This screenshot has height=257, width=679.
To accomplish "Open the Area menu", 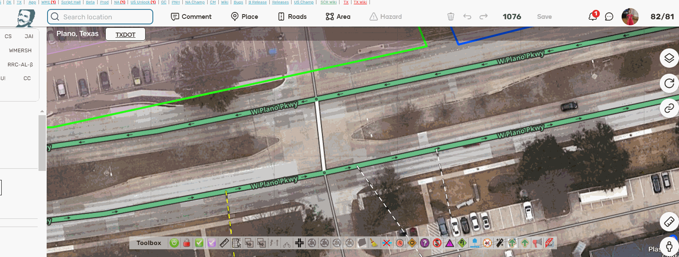I will click(x=338, y=17).
